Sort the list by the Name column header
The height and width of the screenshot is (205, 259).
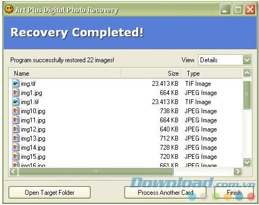[65, 74]
